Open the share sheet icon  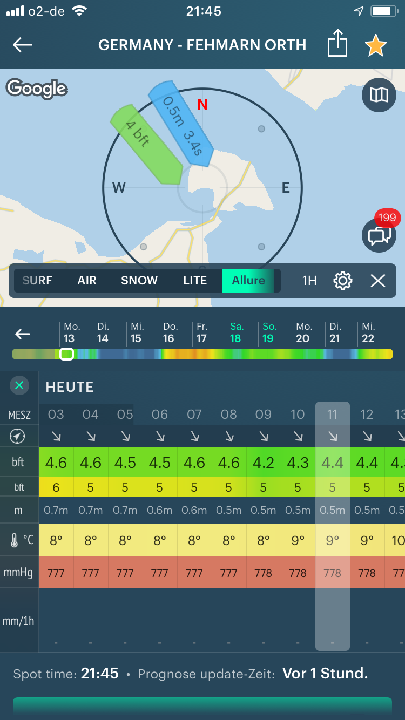pos(337,45)
